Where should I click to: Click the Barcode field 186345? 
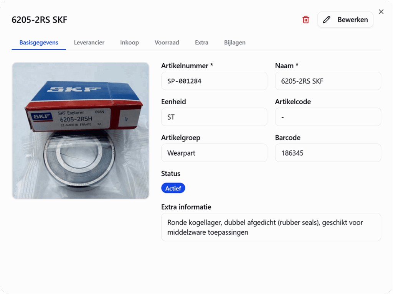[328, 153]
